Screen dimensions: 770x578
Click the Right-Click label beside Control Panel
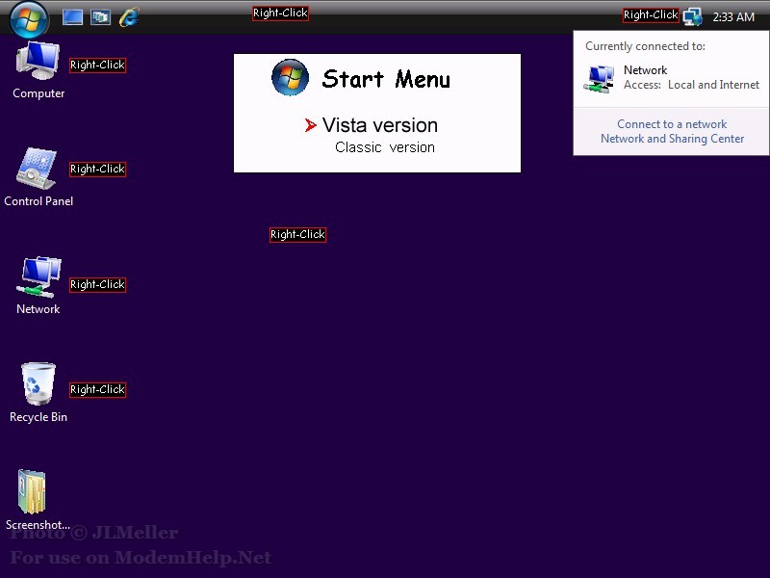pyautogui.click(x=98, y=170)
